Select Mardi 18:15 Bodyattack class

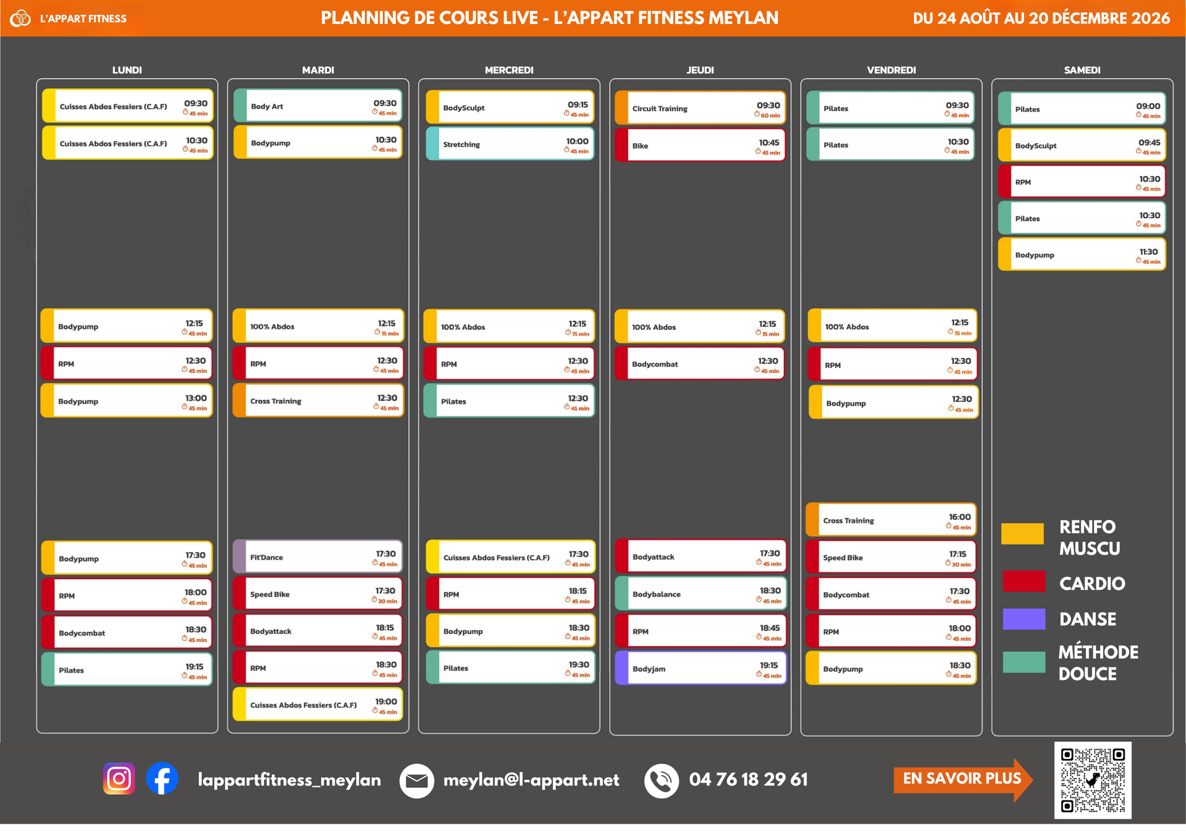318,631
